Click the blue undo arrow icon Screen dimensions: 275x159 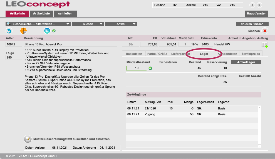coord(9,31)
